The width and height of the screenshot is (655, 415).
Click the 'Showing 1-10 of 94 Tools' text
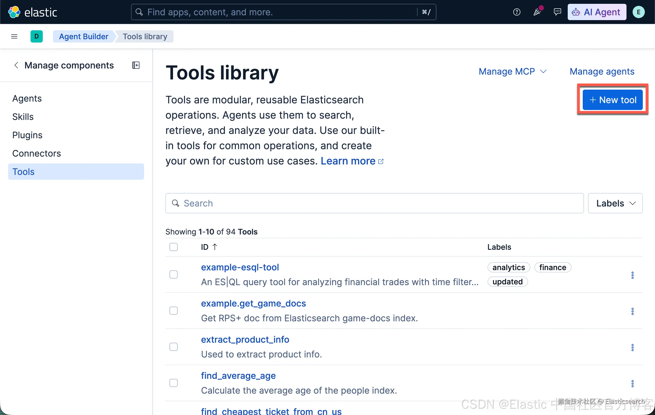pos(211,232)
